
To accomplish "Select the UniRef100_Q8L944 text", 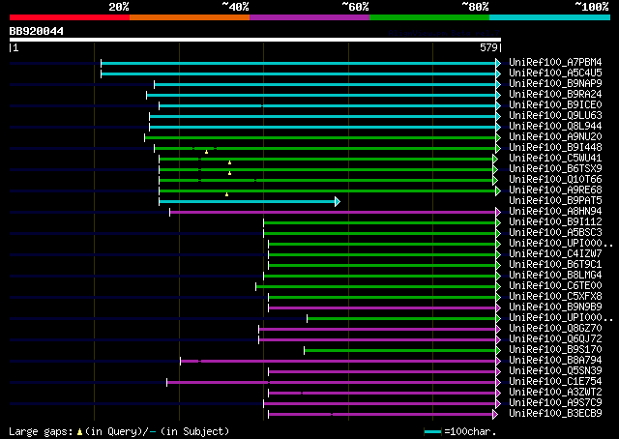I will point(555,127).
